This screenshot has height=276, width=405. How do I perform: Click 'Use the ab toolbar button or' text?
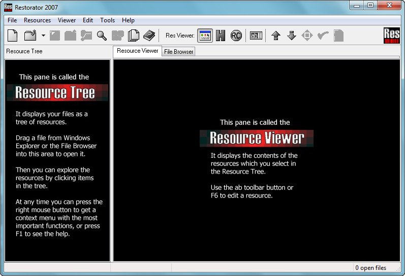click(252, 188)
